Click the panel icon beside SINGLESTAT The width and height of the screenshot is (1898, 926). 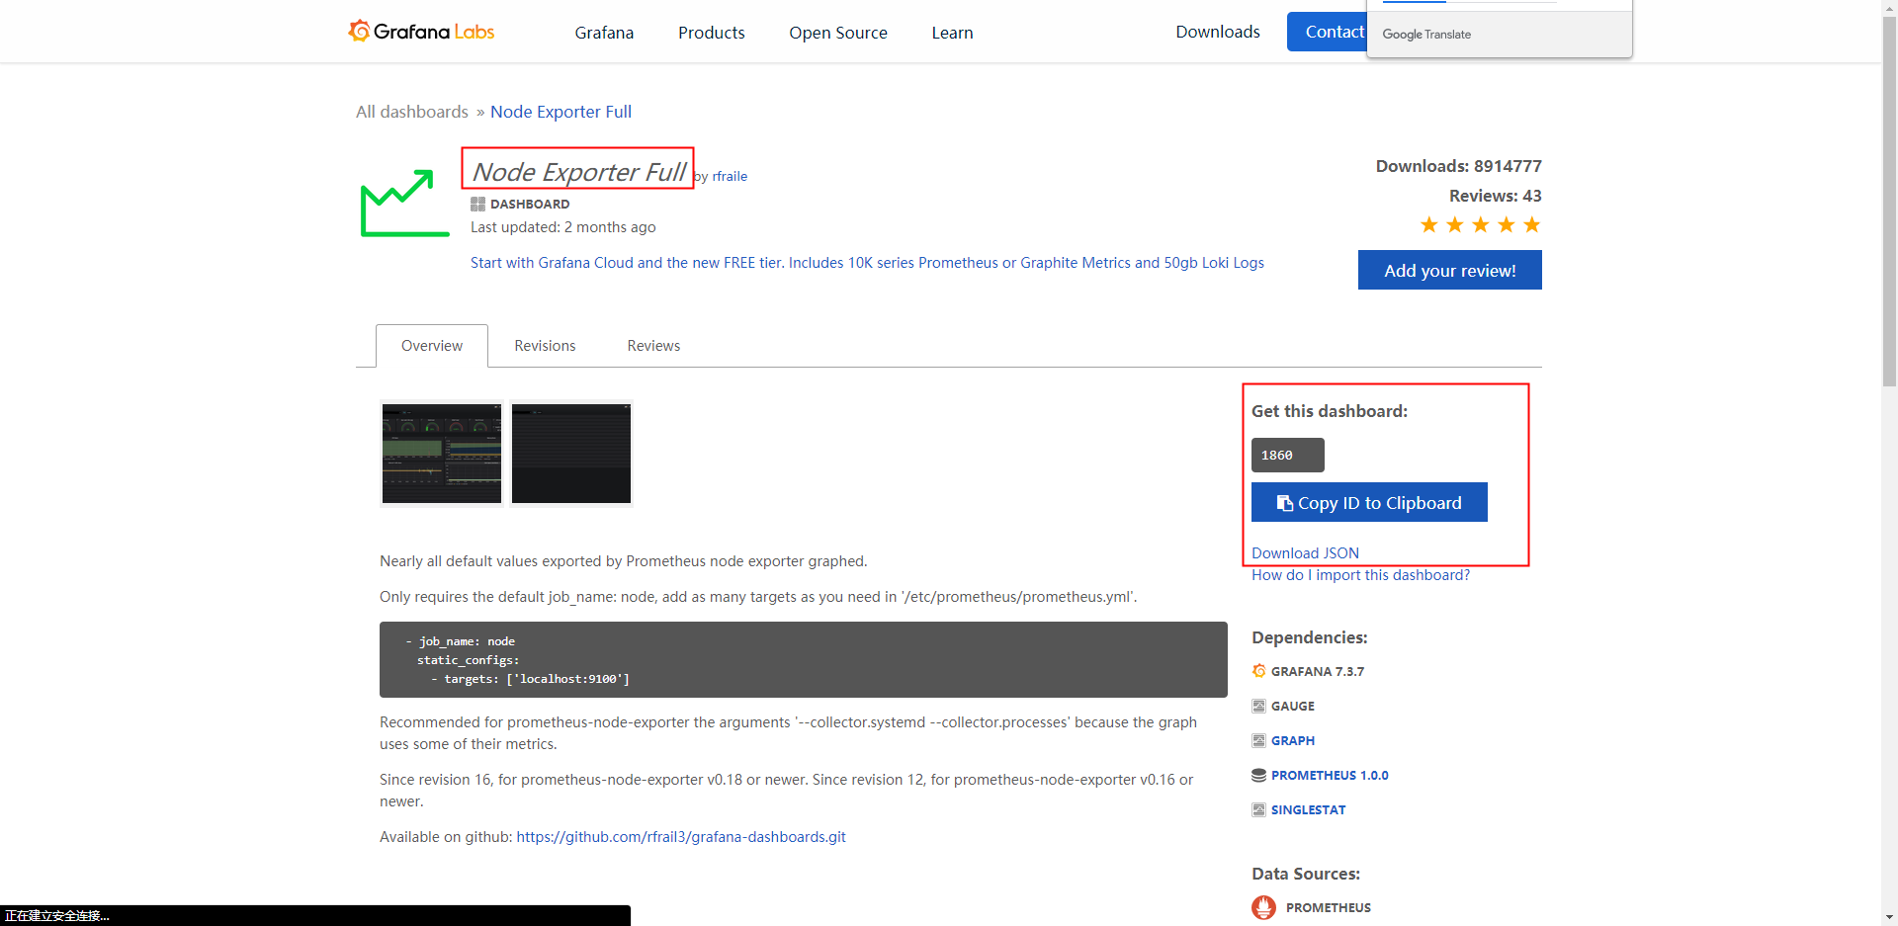1258,809
